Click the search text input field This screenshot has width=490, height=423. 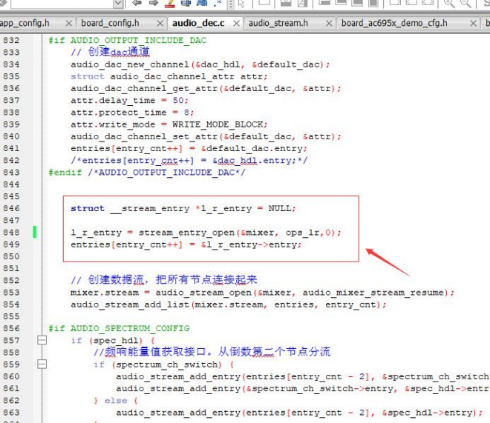point(62,4)
